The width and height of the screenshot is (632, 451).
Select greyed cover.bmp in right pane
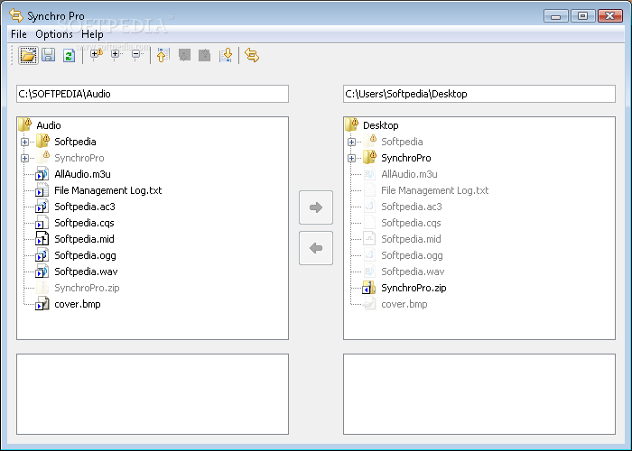tap(404, 304)
